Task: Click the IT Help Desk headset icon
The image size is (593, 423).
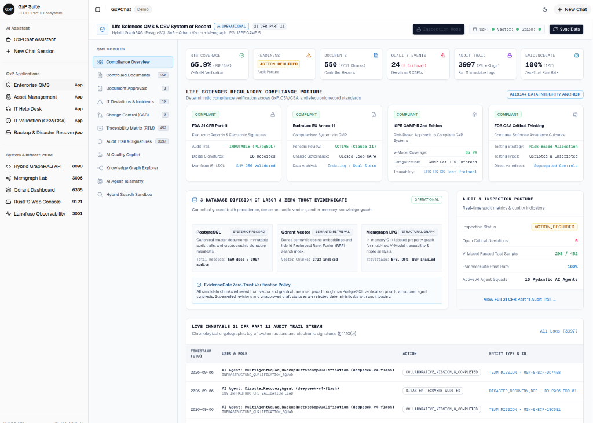Action: (x=8, y=108)
